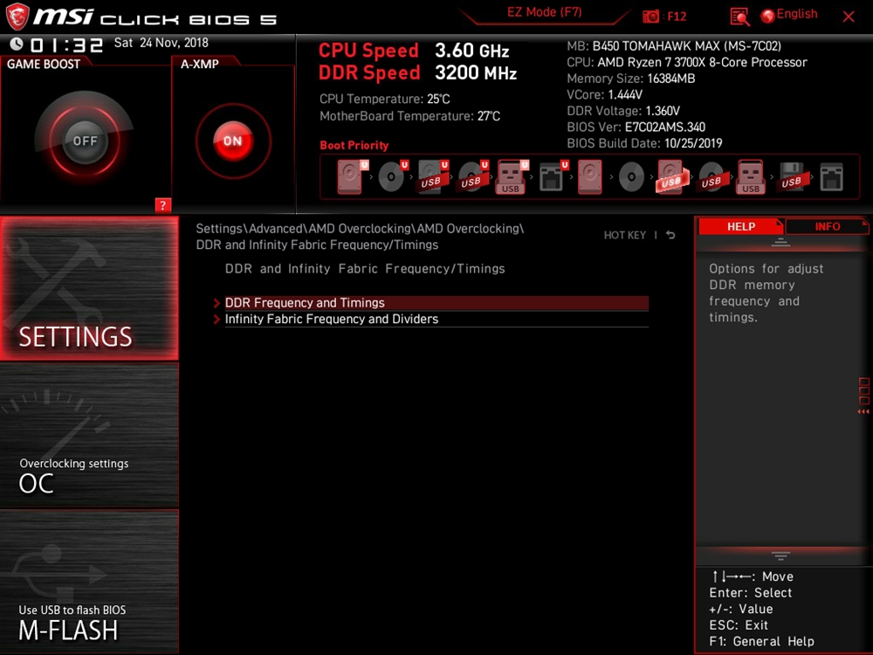Click the A-XMP label

199,64
